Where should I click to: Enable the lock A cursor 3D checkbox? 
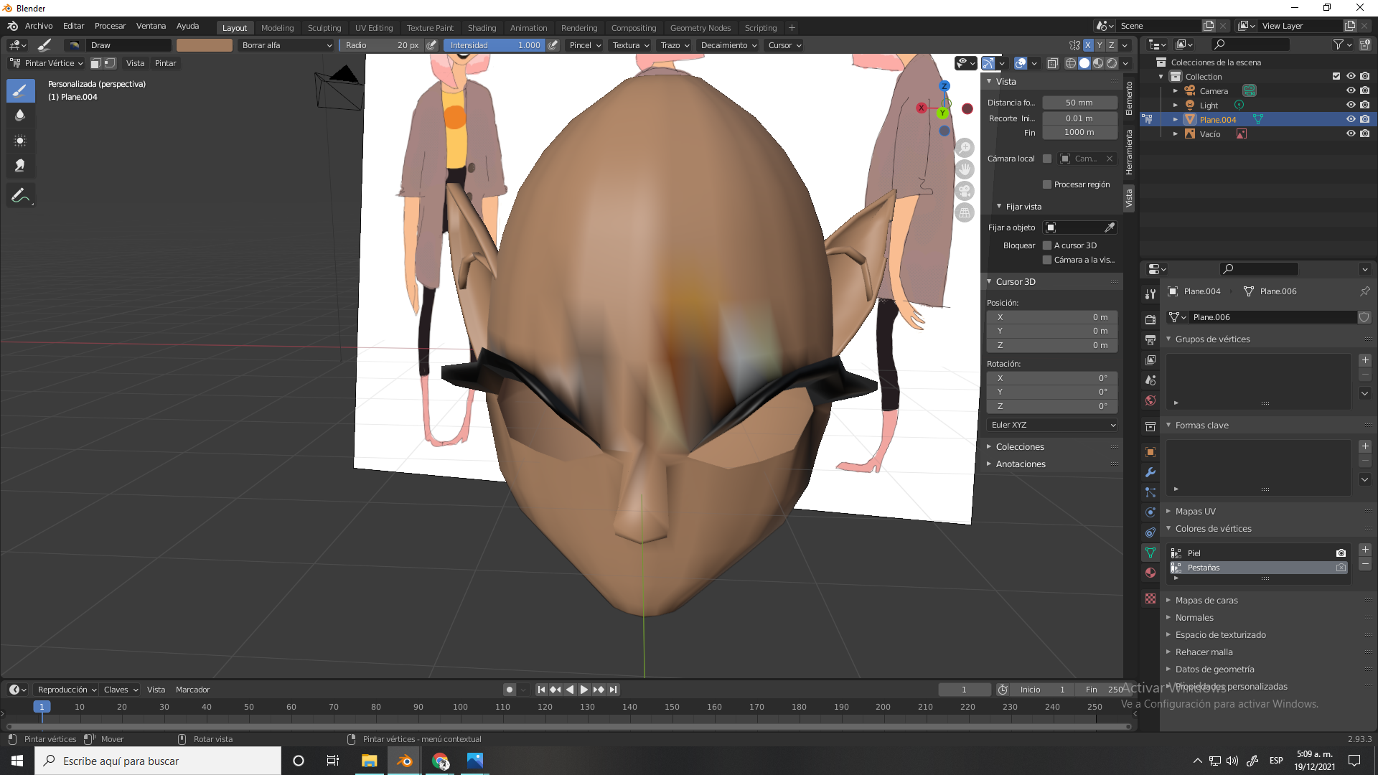coord(1047,245)
